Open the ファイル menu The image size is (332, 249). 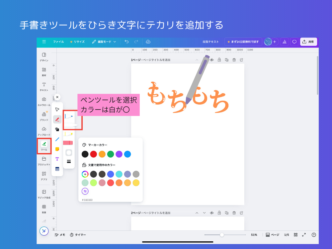click(58, 42)
